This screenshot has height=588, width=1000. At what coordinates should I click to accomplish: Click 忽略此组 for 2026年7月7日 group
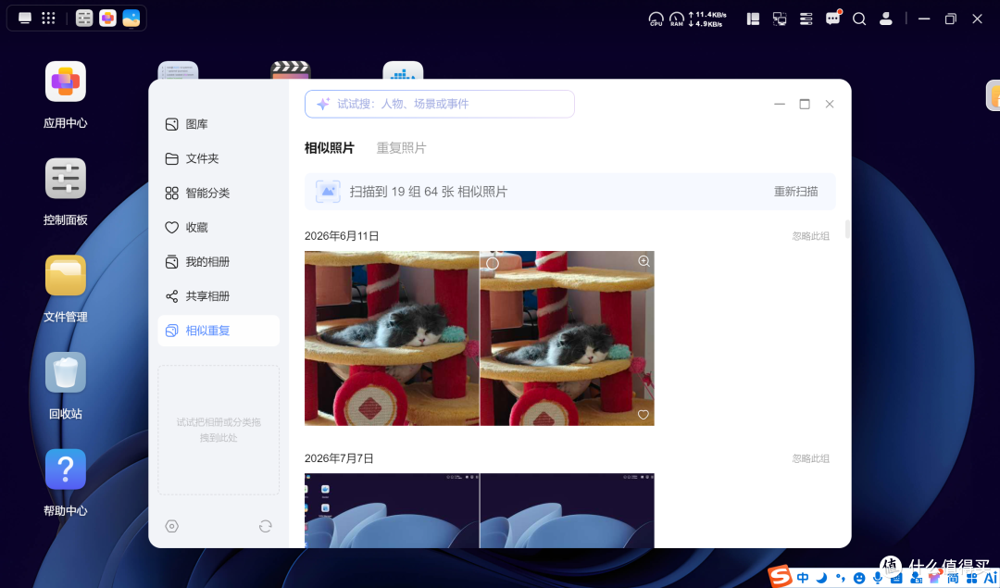point(810,458)
